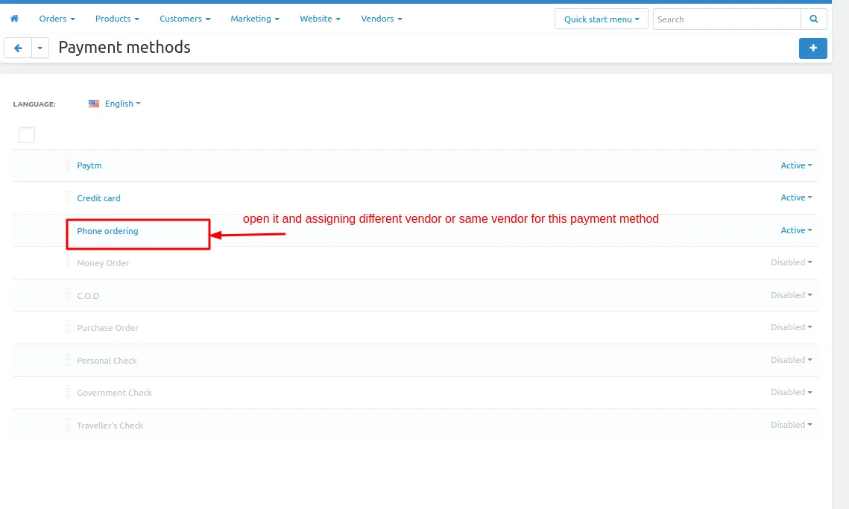Open the English language dropdown
The image size is (849, 509).
click(123, 104)
